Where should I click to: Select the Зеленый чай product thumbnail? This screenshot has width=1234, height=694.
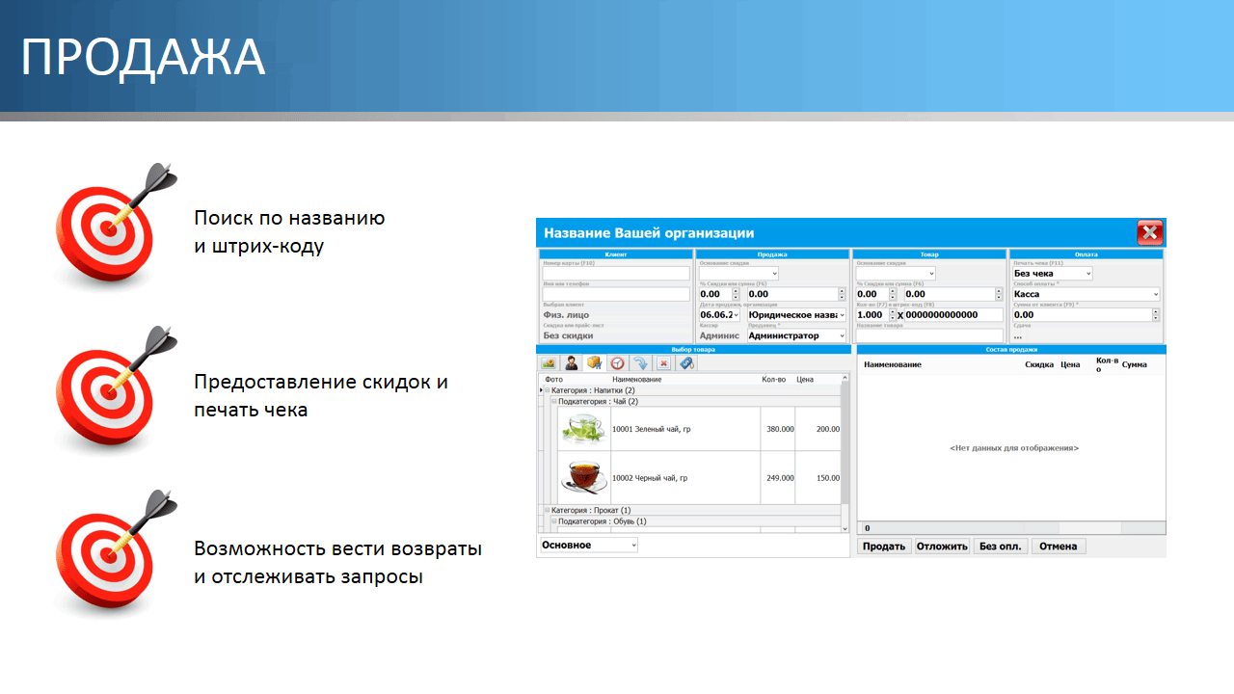584,429
